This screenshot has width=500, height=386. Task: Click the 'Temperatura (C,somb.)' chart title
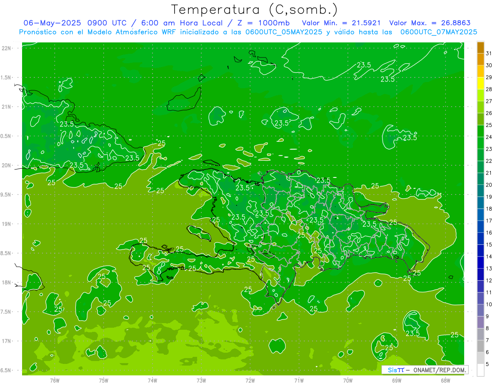pyautogui.click(x=255, y=10)
